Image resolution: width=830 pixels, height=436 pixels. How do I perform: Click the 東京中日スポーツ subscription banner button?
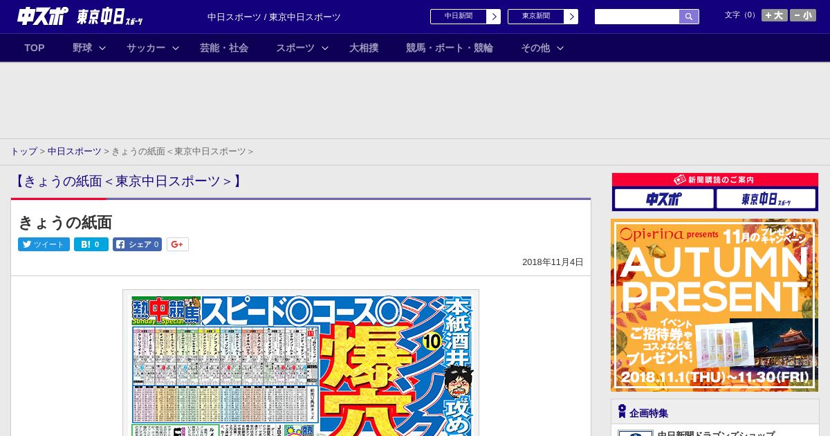(766, 199)
